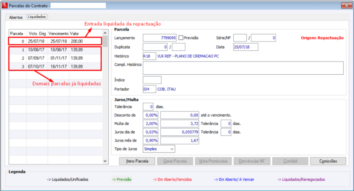This screenshot has width=354, height=191.
Task: Click the Lançamento field 7799095
Action: 160,38
